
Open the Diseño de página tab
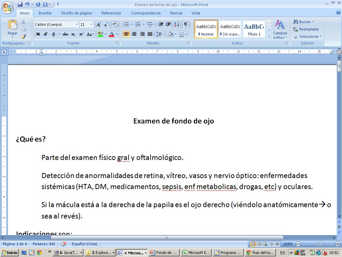(x=76, y=13)
